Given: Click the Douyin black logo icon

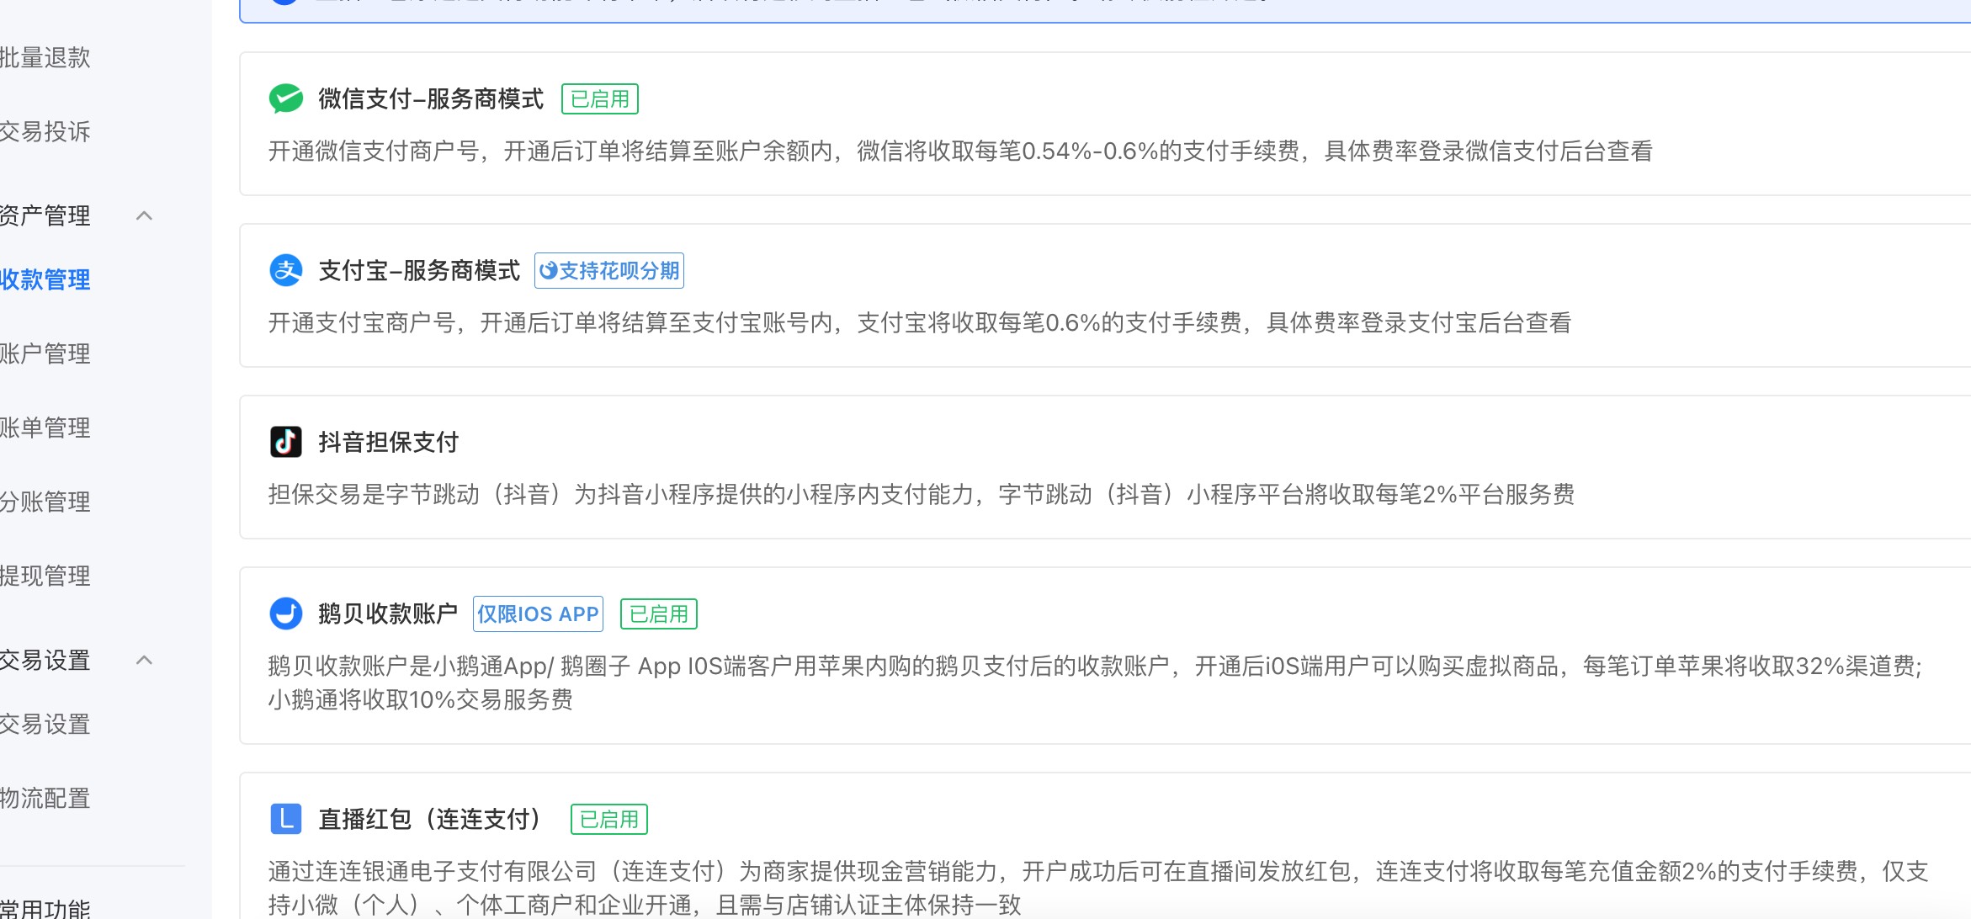Looking at the screenshot, I should [286, 442].
